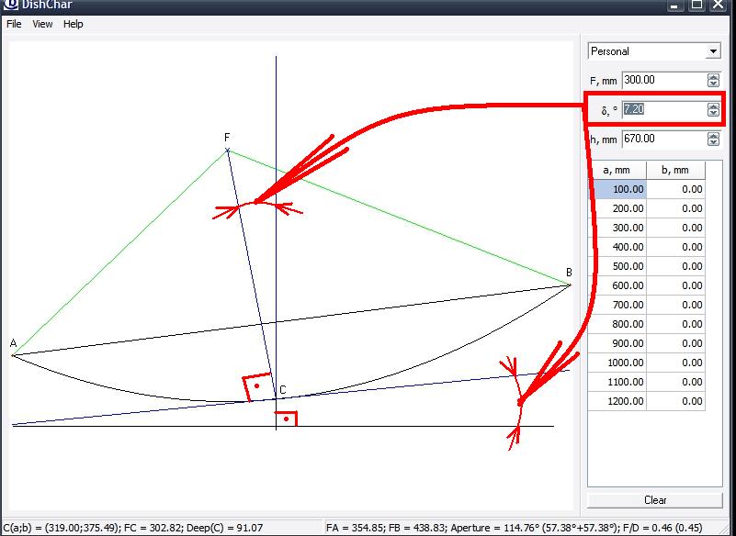Click focal point F in the diagram
This screenshot has width=736, height=536.
point(228,150)
